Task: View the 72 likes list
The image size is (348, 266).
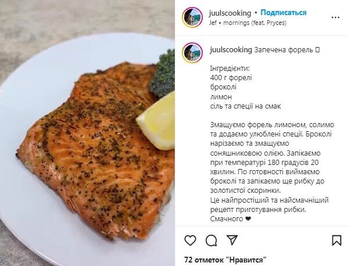Action: click(225, 260)
